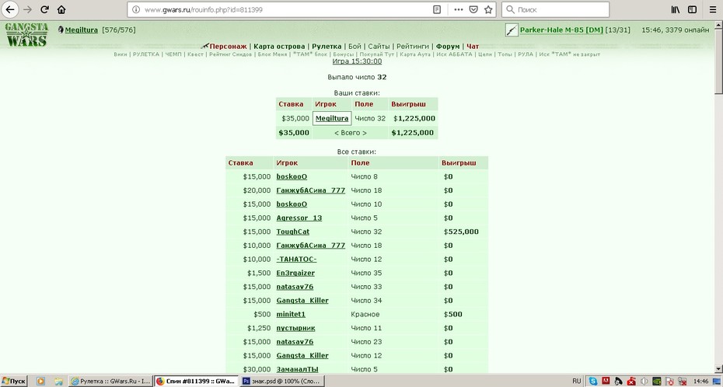Open Megiltura profile link in header
Screen dimensions: 723x387
click(81, 30)
